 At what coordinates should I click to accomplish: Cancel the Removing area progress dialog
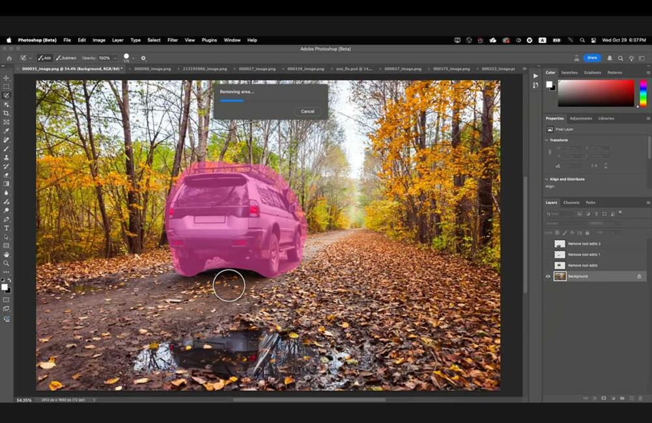click(x=307, y=111)
